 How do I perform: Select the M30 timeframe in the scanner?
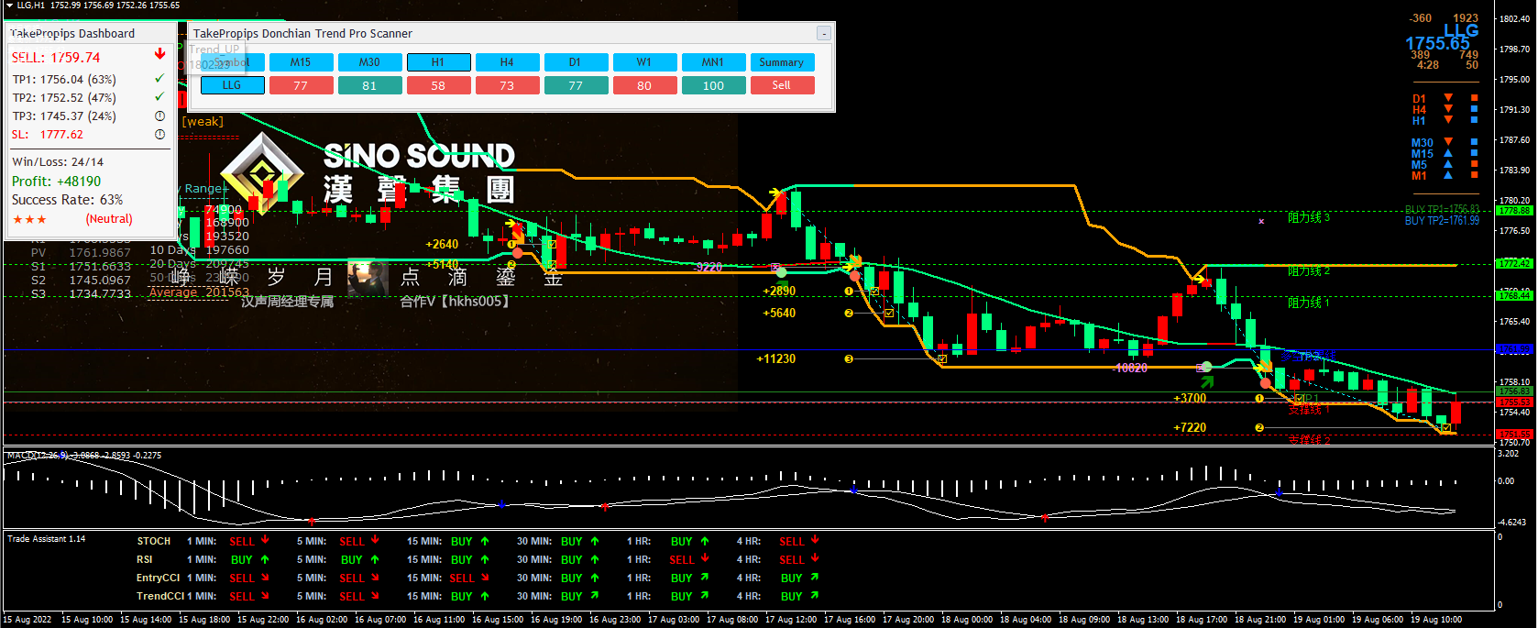click(x=369, y=62)
